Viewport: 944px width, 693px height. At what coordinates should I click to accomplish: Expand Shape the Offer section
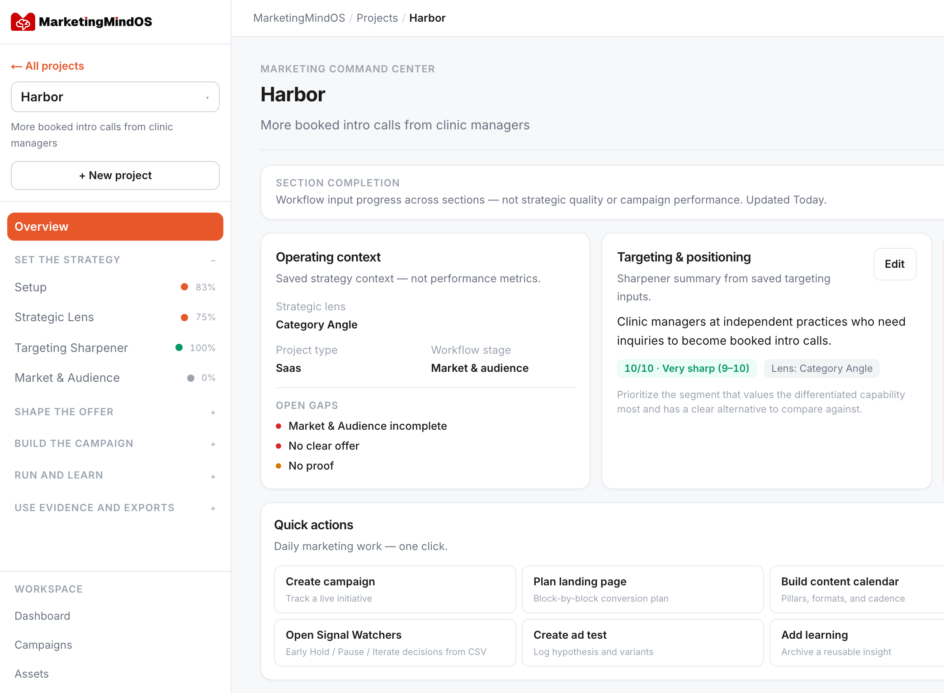(x=115, y=412)
